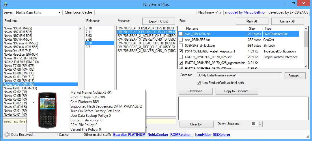
Task: Select Nokia T7-00 (RM-679) product
Action: click(x=40, y=66)
